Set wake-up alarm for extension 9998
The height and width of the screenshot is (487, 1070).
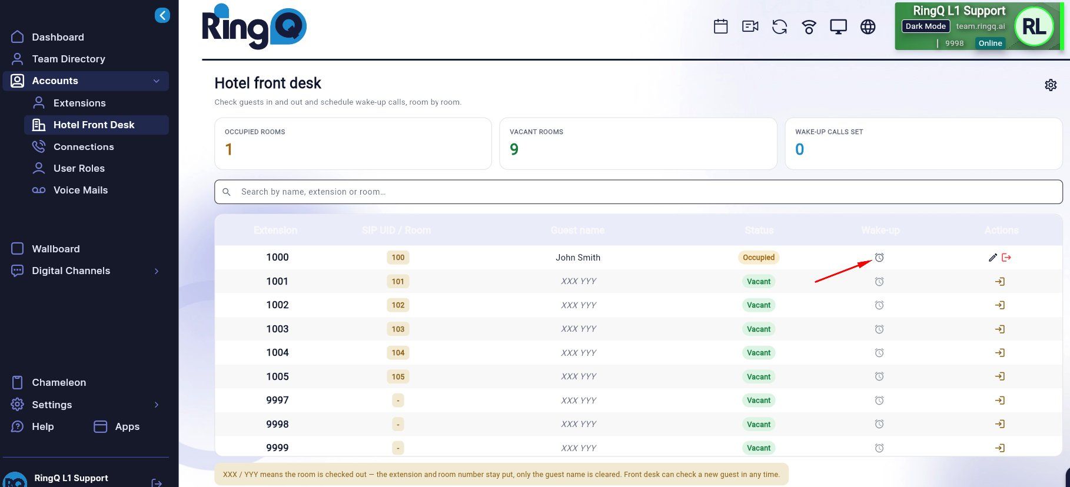(x=879, y=424)
